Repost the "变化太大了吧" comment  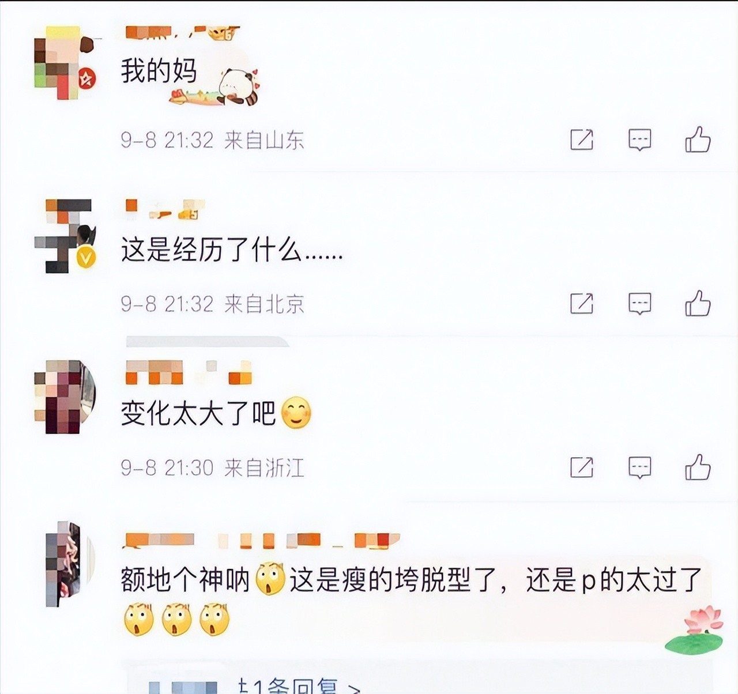(x=581, y=467)
